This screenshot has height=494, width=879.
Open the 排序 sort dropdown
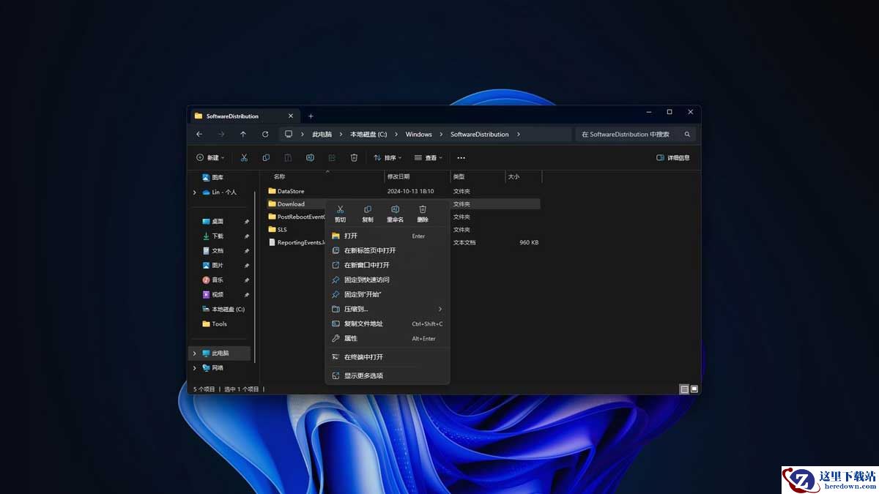pyautogui.click(x=387, y=158)
